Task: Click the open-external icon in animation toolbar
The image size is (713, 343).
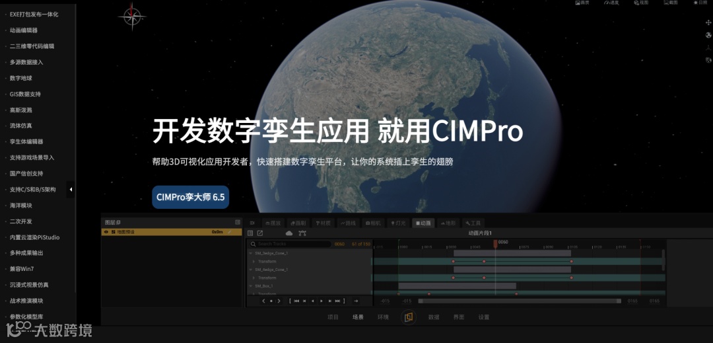Action: (260, 233)
